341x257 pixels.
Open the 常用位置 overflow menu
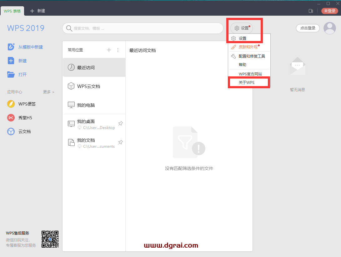point(118,50)
